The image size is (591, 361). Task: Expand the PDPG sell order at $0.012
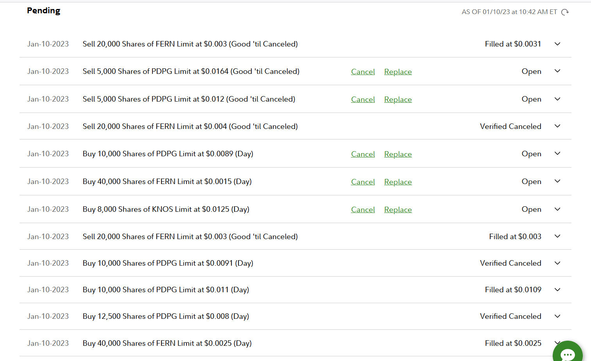pos(557,99)
